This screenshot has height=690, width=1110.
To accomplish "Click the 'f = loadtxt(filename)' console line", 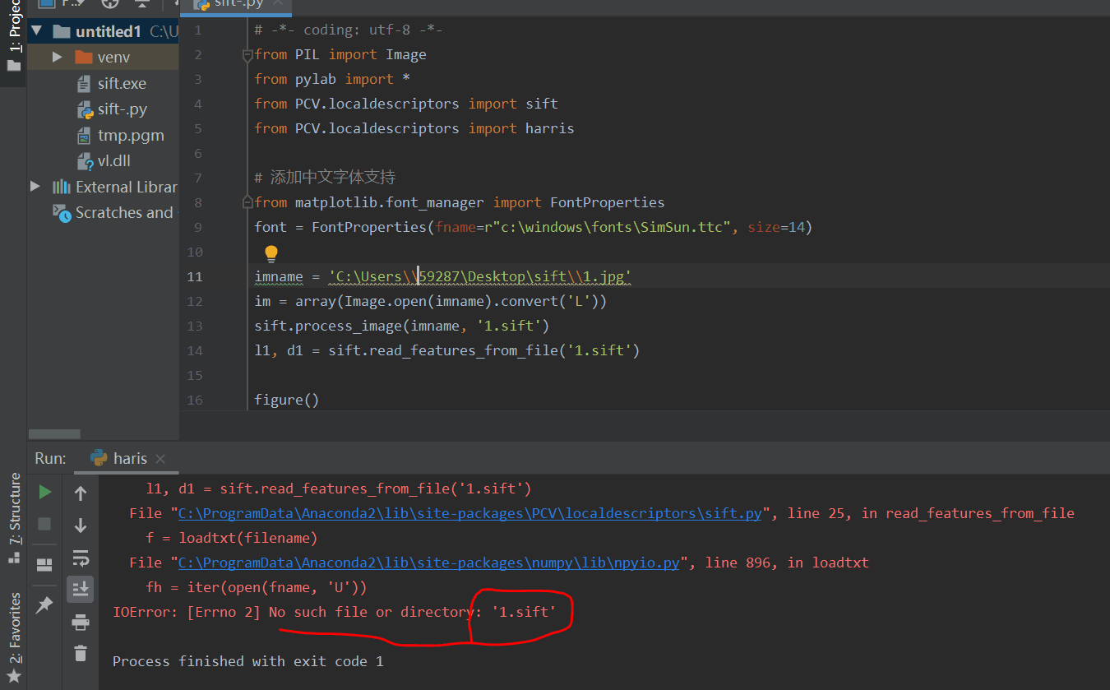I will (231, 538).
